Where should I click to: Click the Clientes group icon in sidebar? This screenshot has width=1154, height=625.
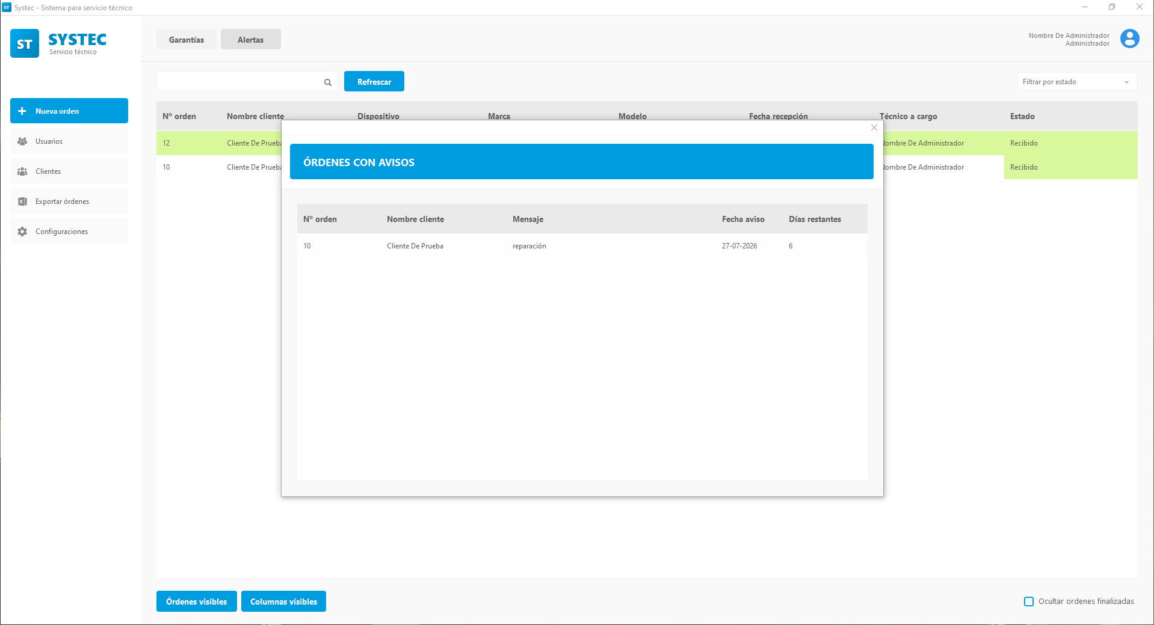pyautogui.click(x=22, y=171)
